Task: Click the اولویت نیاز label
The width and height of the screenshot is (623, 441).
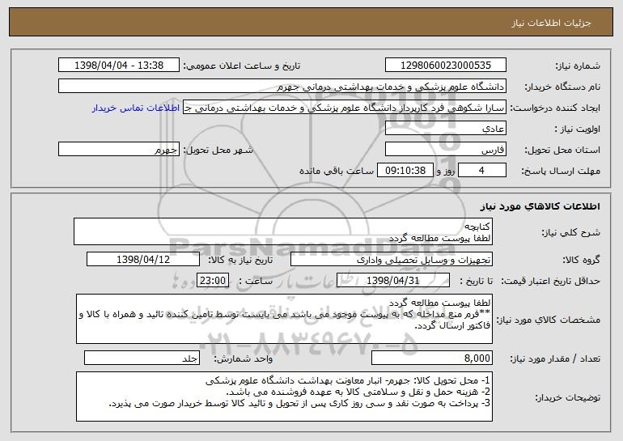Action: coord(578,129)
